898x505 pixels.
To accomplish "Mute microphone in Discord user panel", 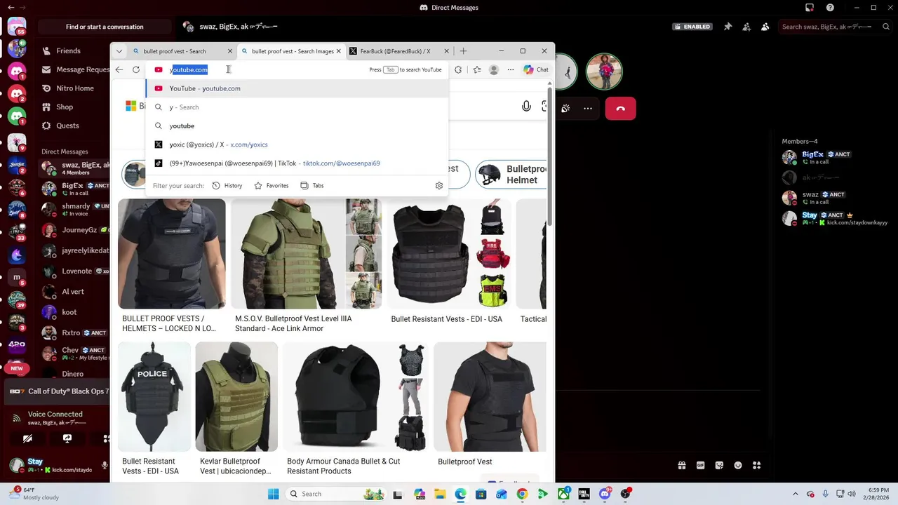I will point(105,466).
